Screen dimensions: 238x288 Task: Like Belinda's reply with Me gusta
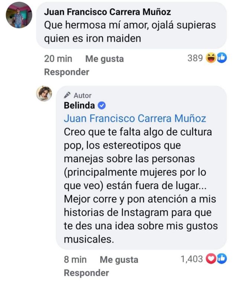click(119, 260)
